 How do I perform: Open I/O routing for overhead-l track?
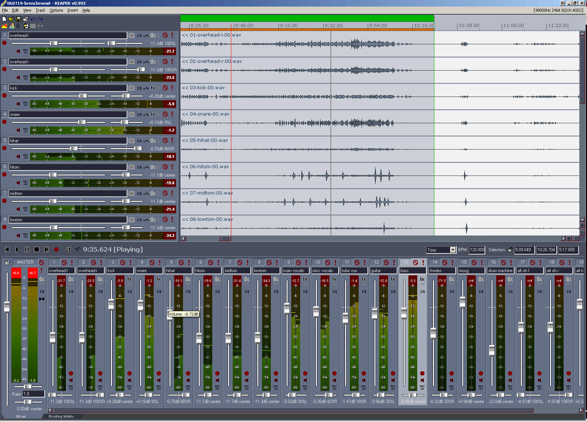(x=139, y=35)
